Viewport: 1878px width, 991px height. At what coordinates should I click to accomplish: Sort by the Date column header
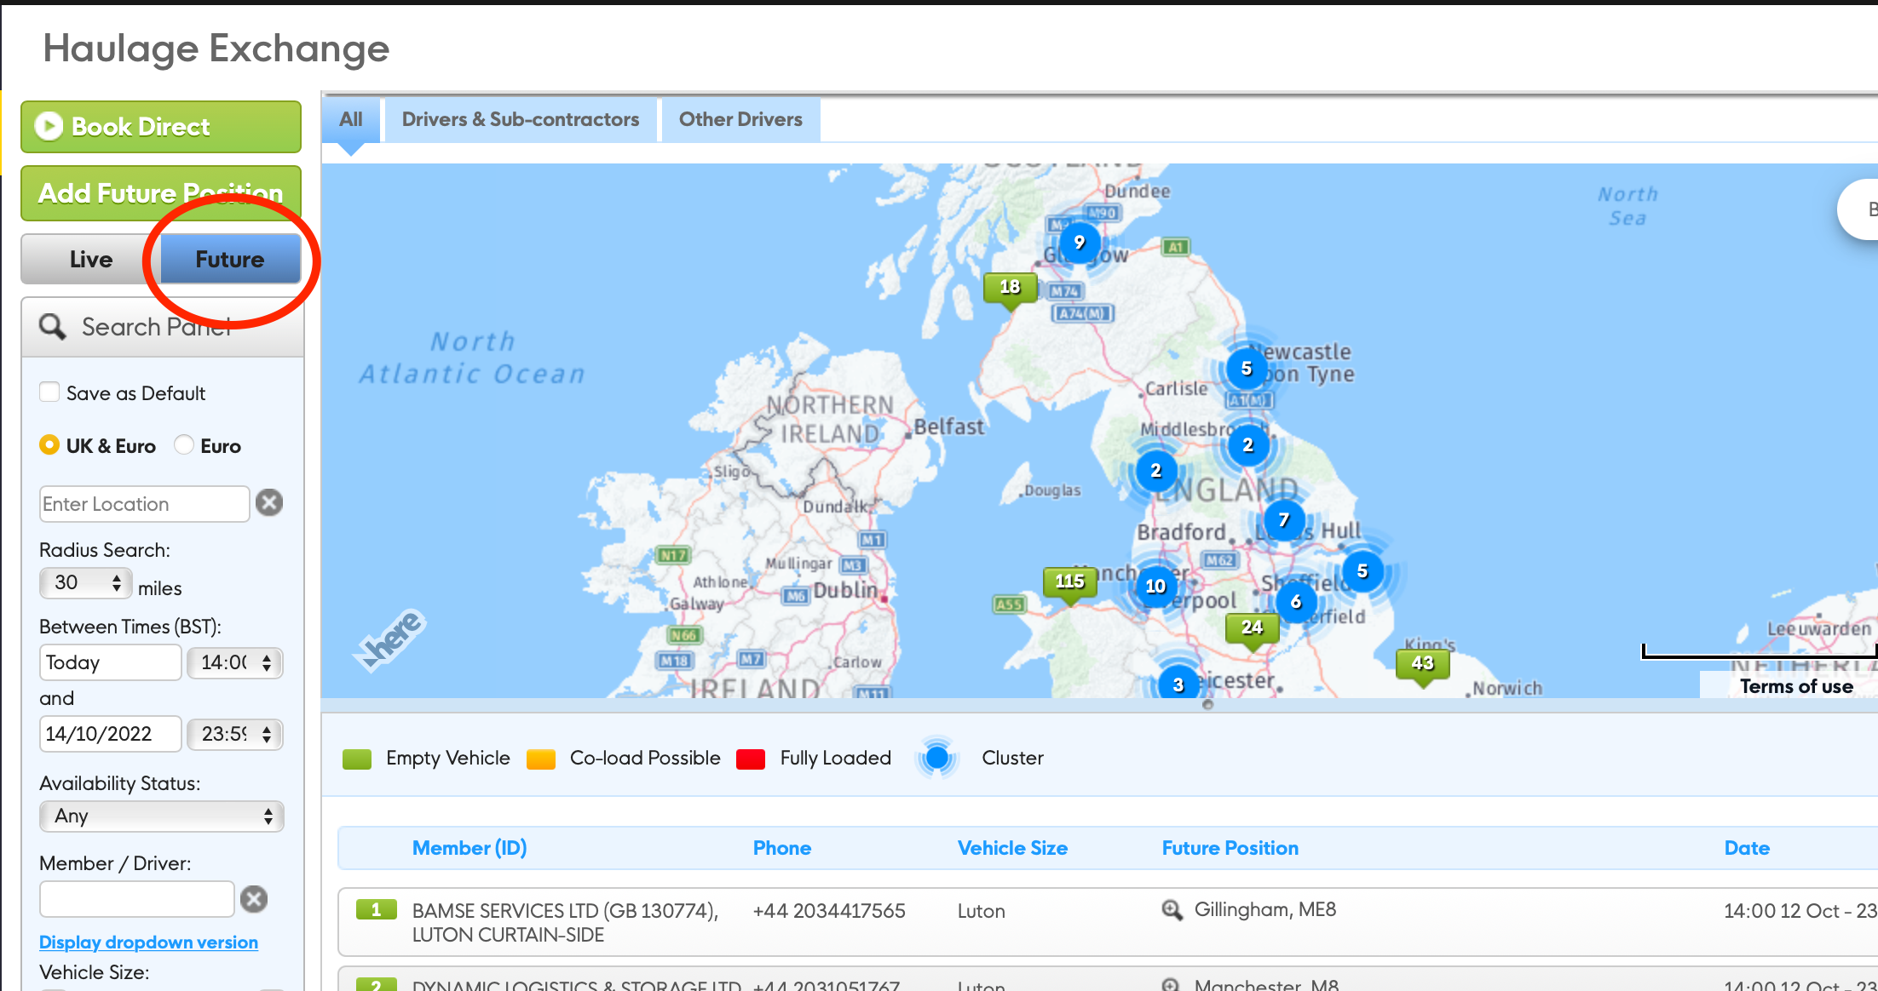point(1747,848)
